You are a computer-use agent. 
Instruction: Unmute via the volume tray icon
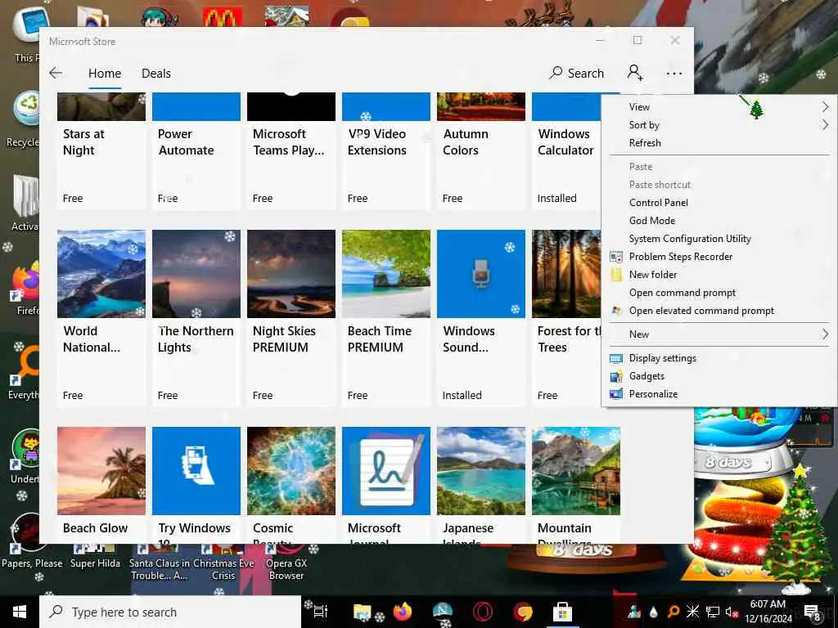click(x=731, y=612)
